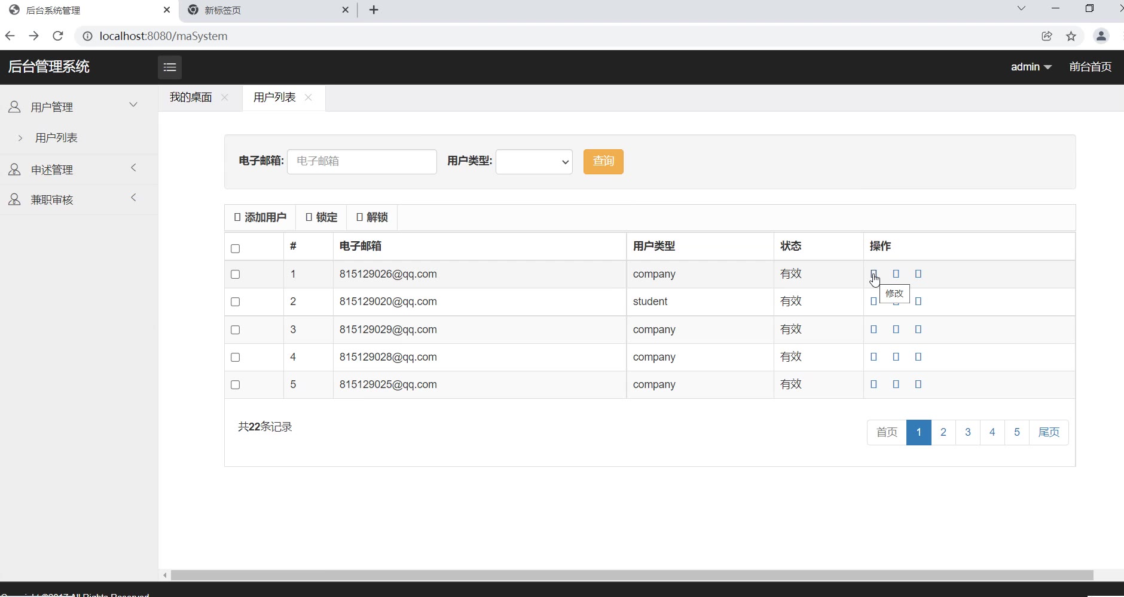1124x597 pixels.
Task: Close the 我的桌面 tab
Action: click(225, 97)
